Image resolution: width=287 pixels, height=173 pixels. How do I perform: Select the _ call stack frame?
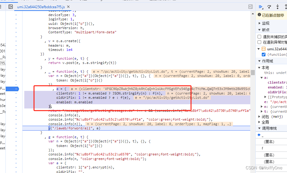(272, 135)
